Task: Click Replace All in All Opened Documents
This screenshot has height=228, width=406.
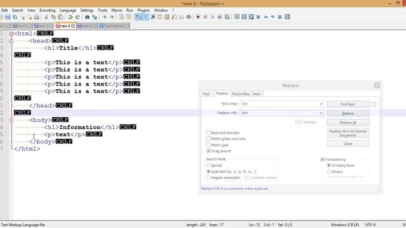Action: (348, 133)
